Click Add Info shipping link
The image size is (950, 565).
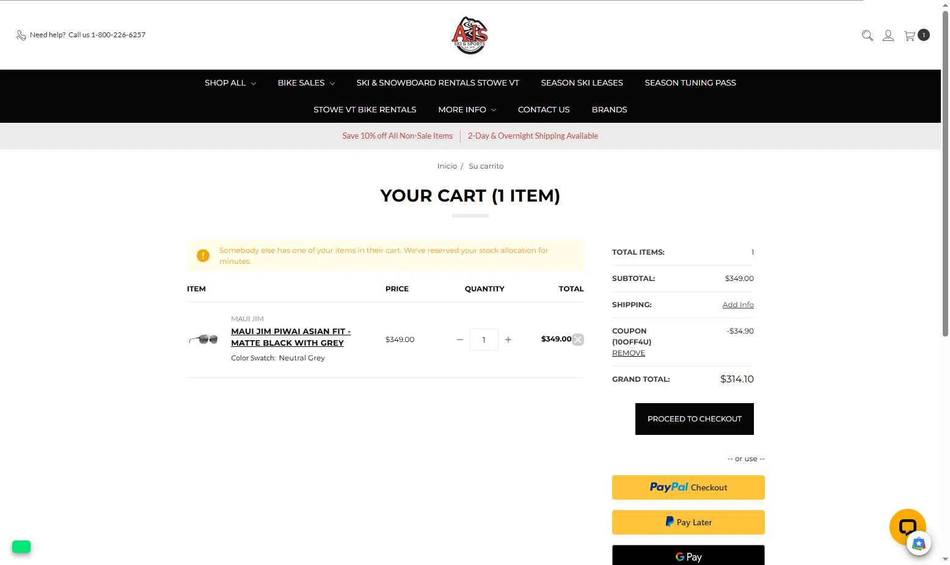tap(738, 305)
